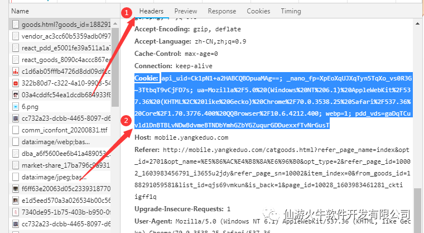This screenshot has height=233, width=424.
Task: Click the thumbnail icon of f6ff63e2 row
Action: [16, 189]
